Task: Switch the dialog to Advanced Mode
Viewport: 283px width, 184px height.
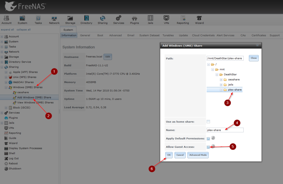Action: click(198, 155)
